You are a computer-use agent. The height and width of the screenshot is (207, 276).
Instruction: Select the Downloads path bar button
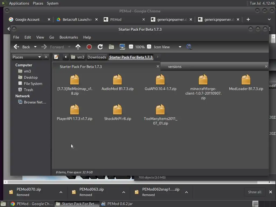point(97,57)
